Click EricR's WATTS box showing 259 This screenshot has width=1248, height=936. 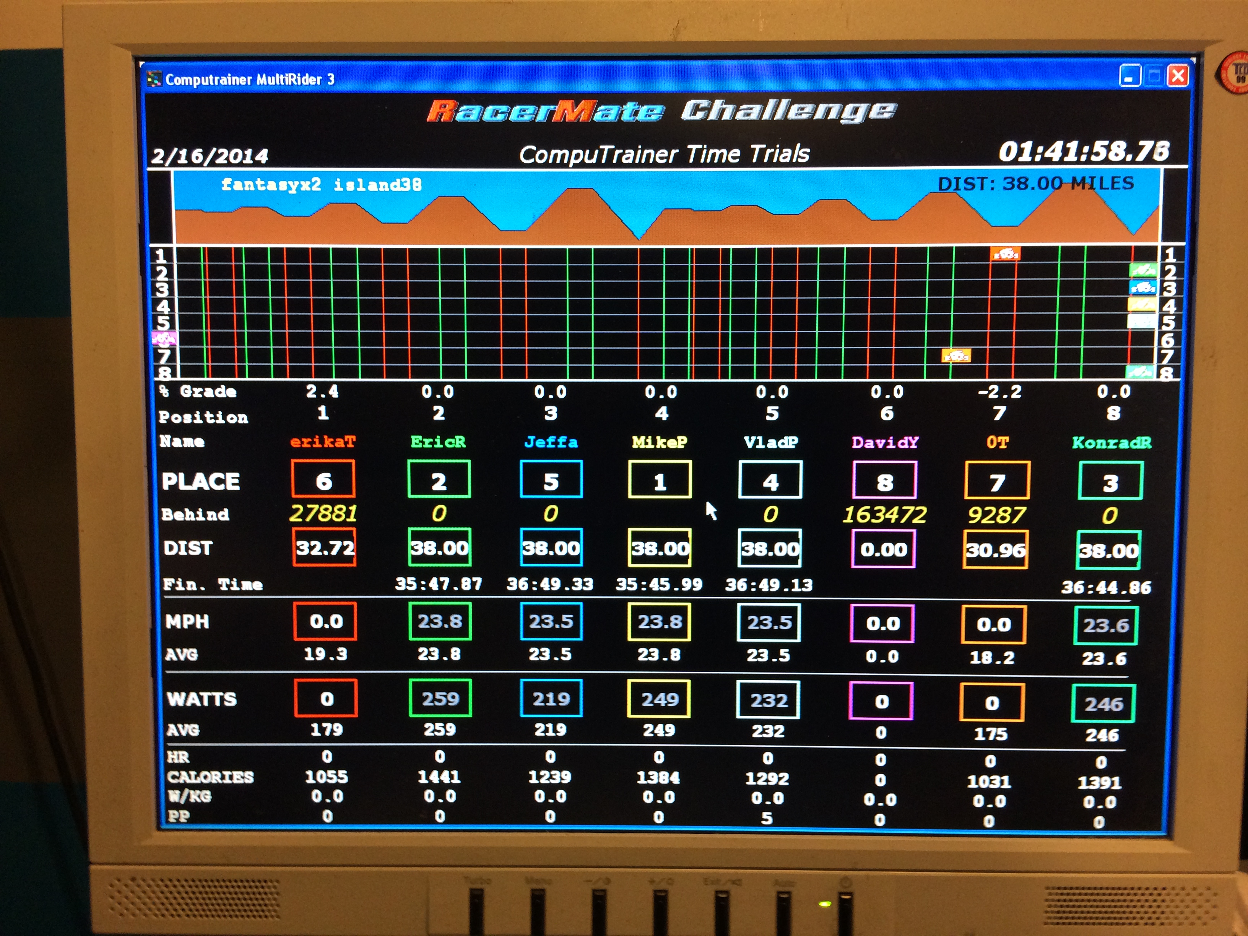(x=440, y=699)
